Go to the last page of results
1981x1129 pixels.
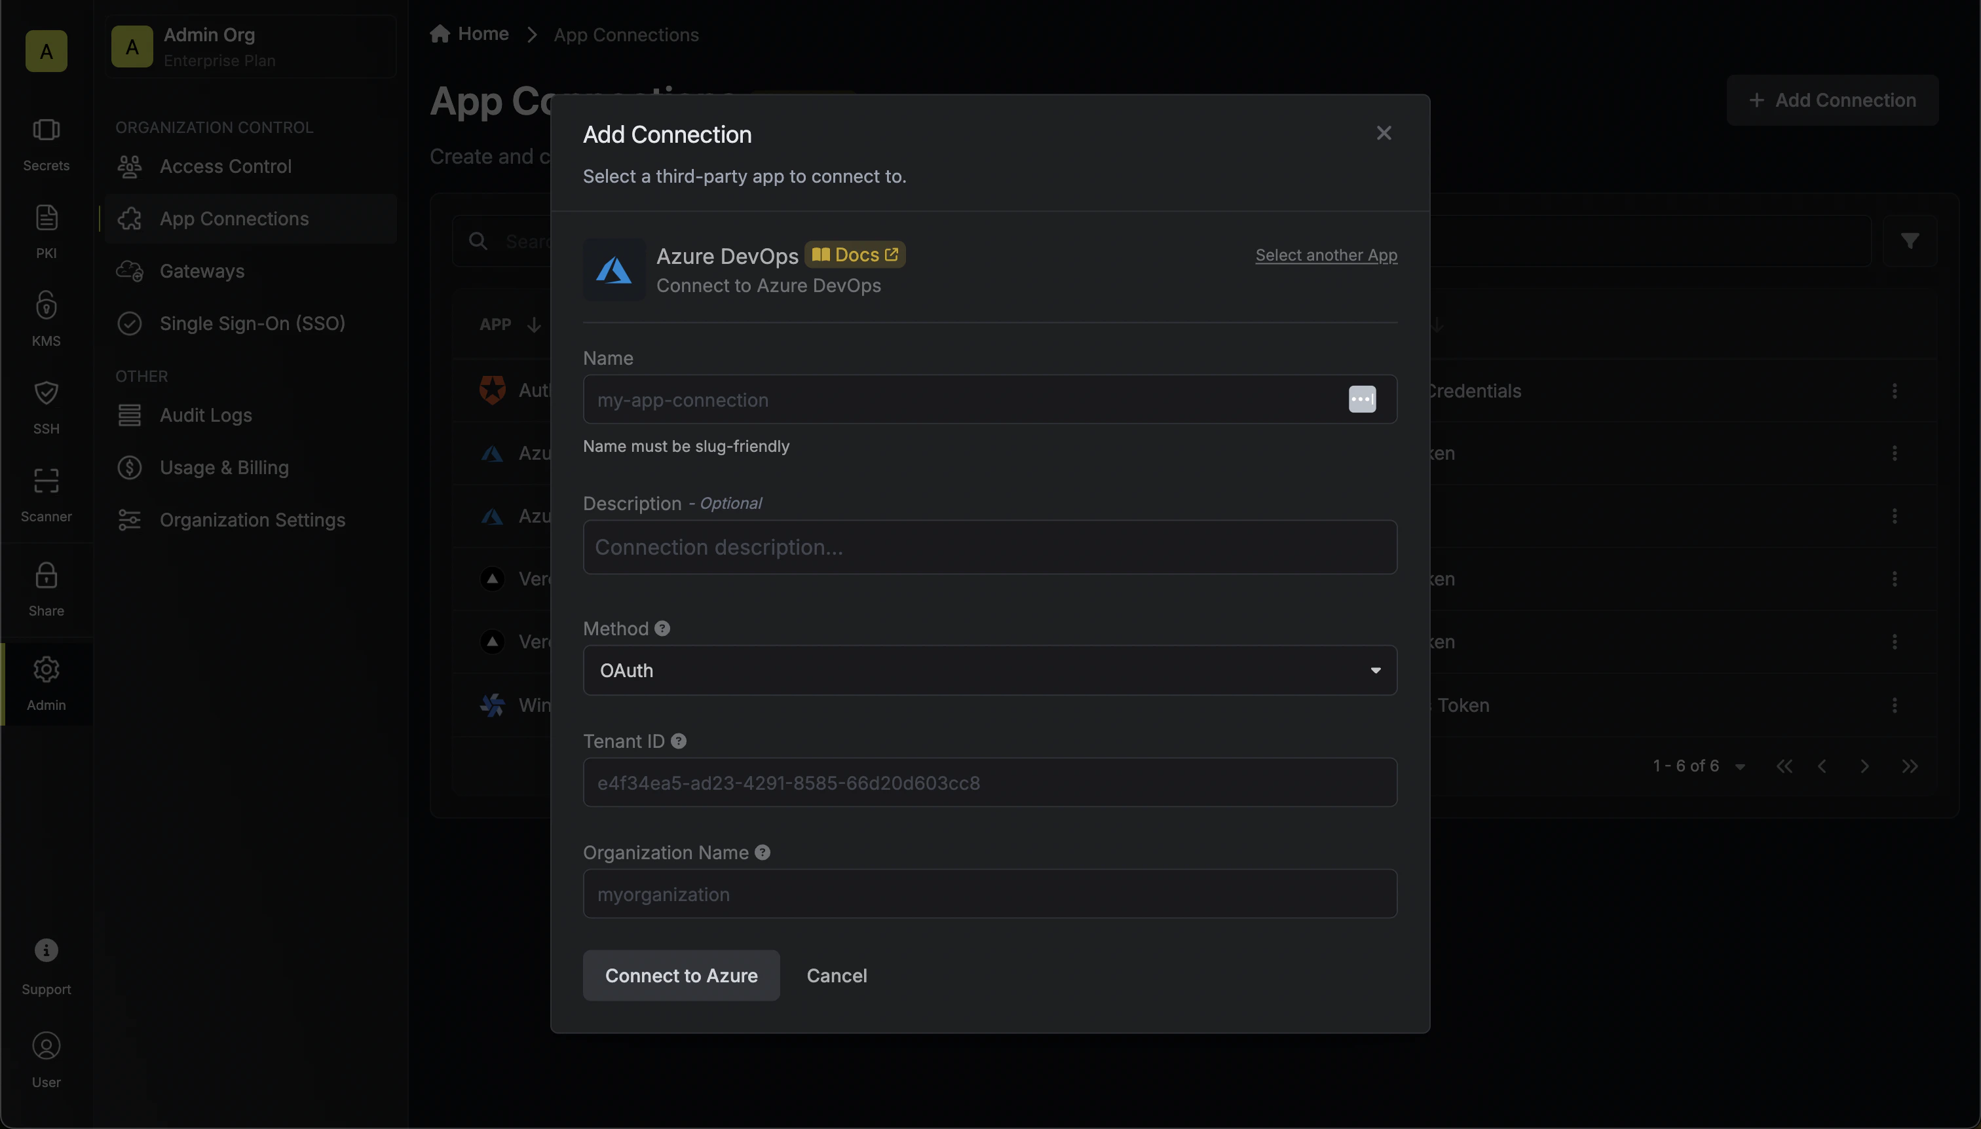tap(1910, 767)
